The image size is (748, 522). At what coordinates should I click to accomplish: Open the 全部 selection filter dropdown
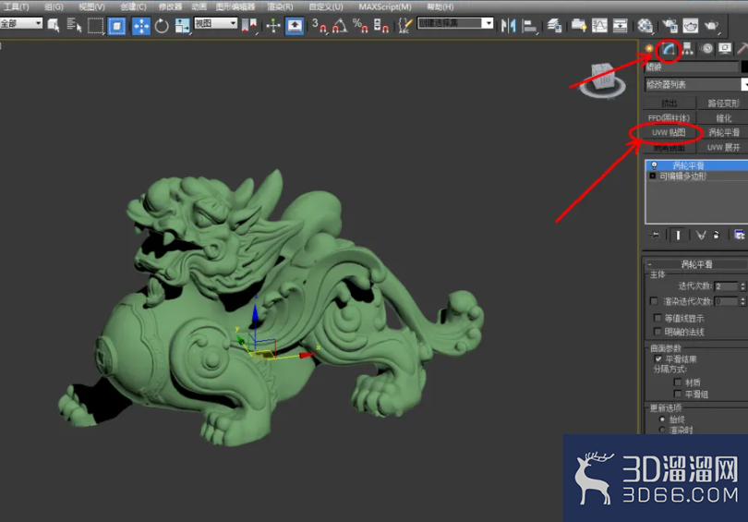[21, 23]
